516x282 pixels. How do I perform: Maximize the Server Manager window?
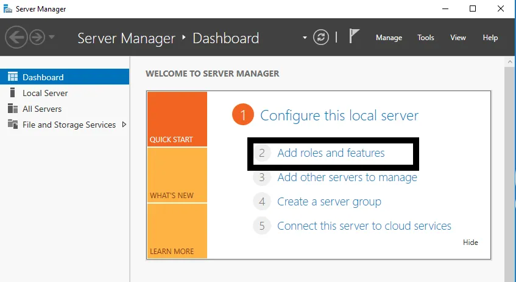coord(473,9)
